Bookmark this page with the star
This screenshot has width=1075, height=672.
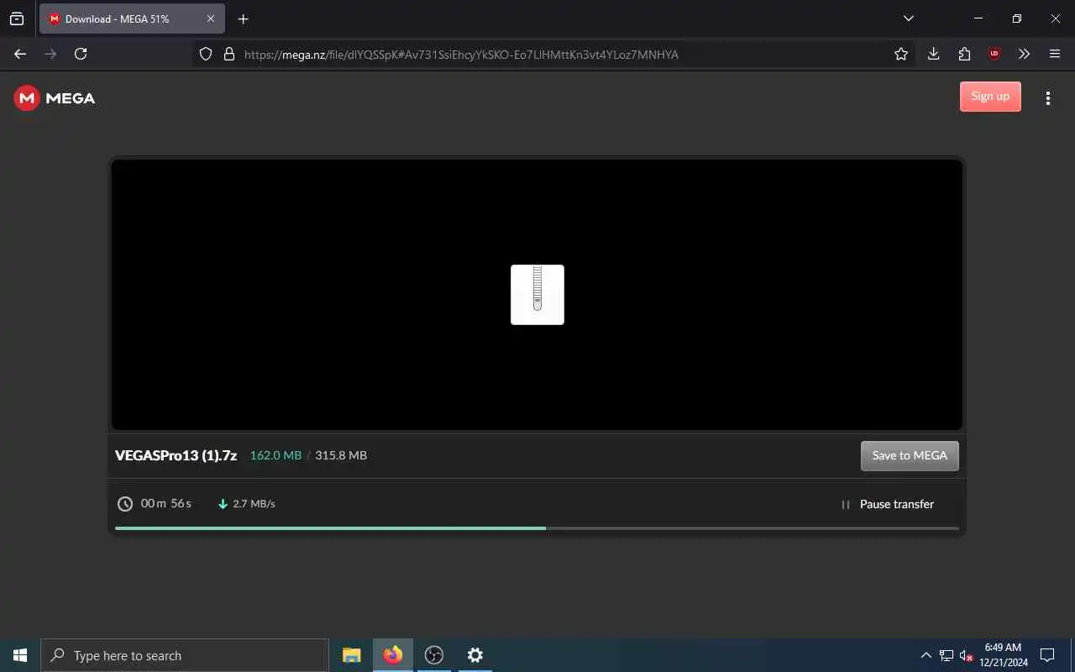(x=901, y=54)
